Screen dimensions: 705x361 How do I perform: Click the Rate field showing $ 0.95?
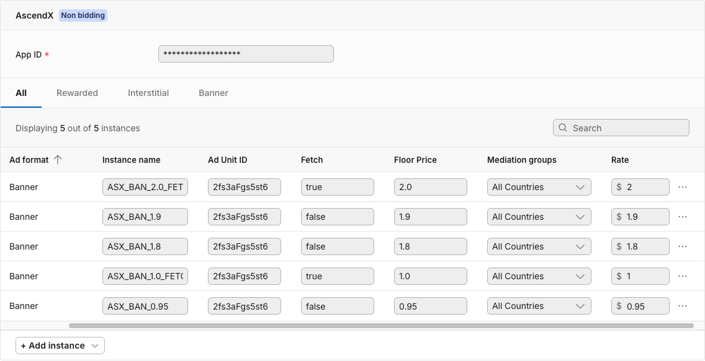[640, 306]
